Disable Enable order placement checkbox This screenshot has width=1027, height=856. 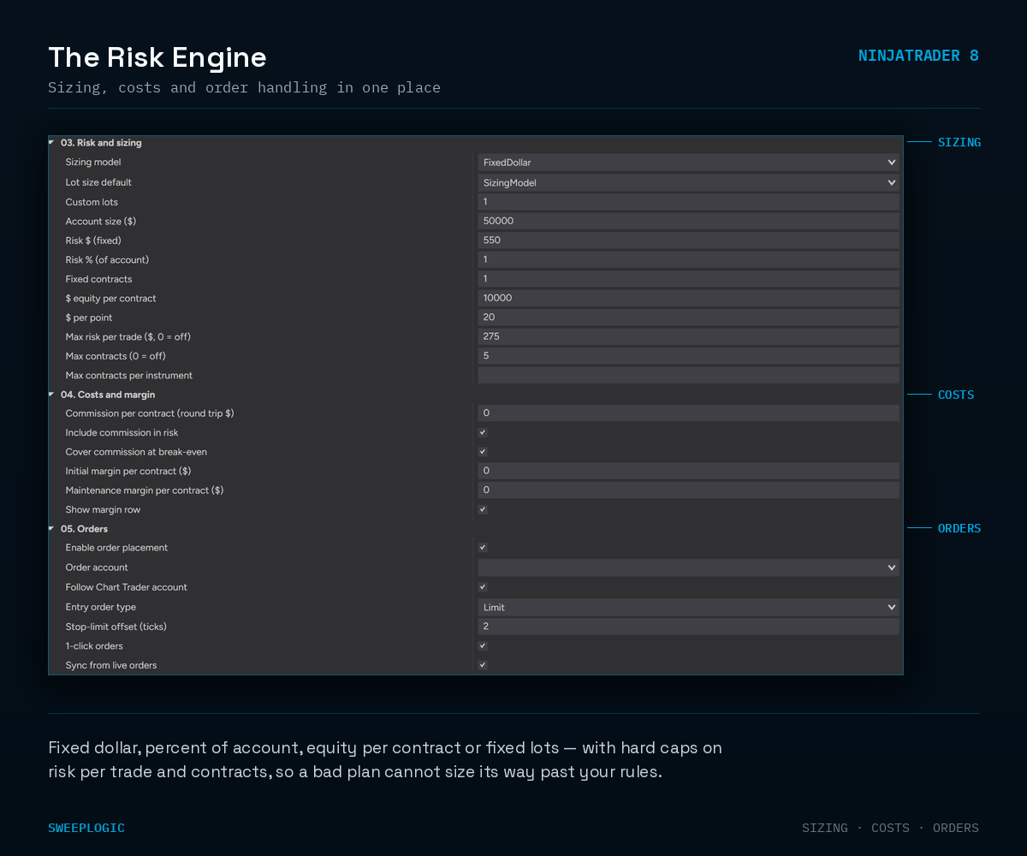483,547
